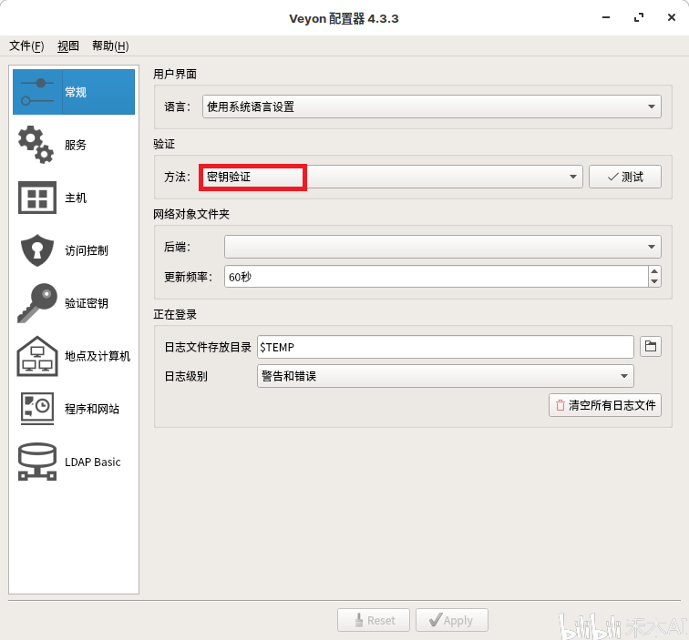This screenshot has width=689, height=640.
Task: Click the 测试 test button
Action: tap(625, 177)
